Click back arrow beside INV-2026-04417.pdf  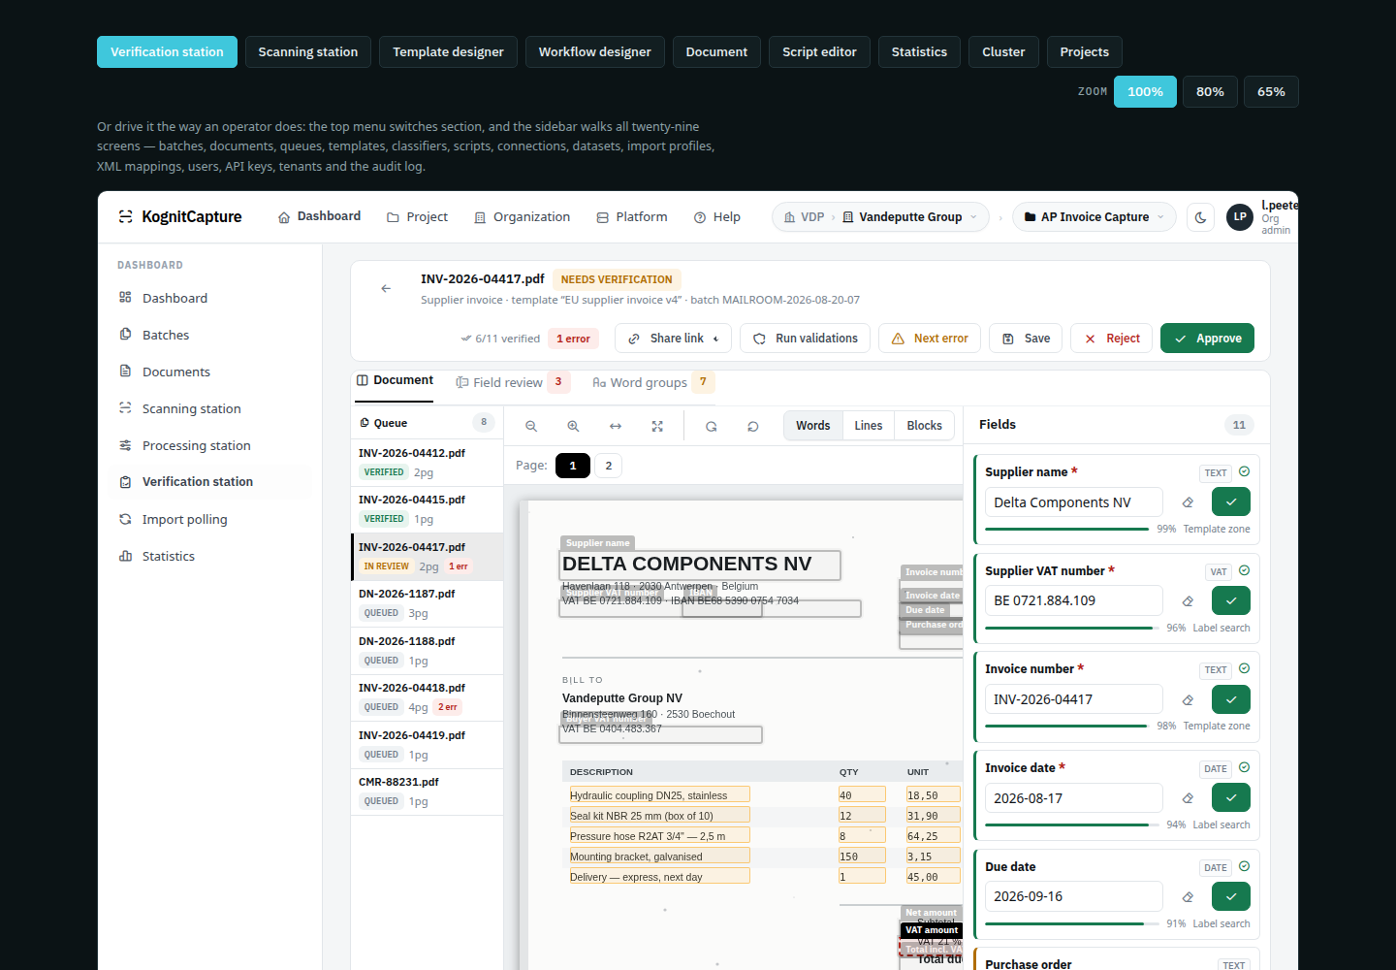386,288
